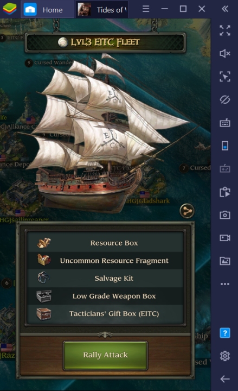
Task: Open the gamepad controls icon
Action: pyautogui.click(x=225, y=168)
